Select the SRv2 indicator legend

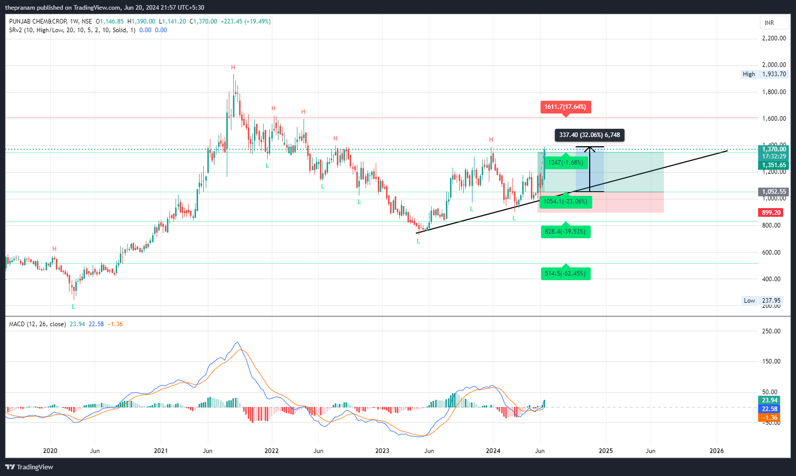(x=72, y=30)
